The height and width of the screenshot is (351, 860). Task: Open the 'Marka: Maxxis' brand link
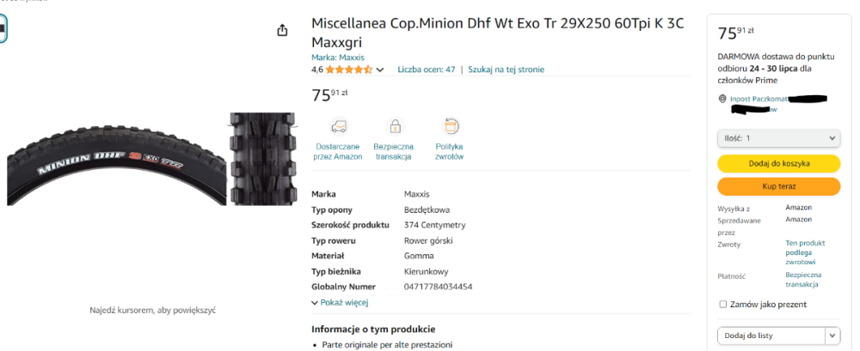pyautogui.click(x=338, y=57)
